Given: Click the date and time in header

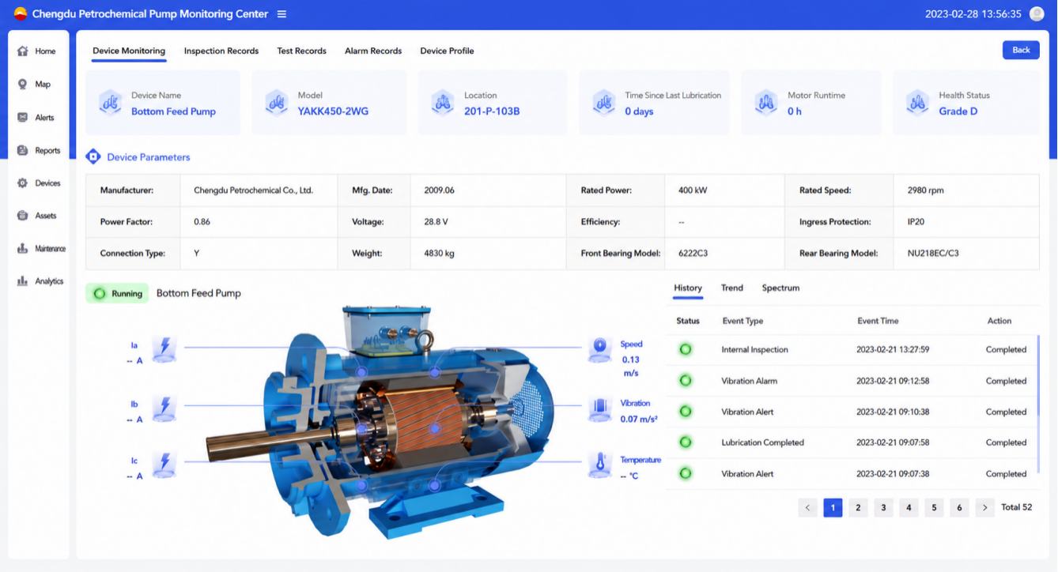Looking at the screenshot, I should (973, 14).
